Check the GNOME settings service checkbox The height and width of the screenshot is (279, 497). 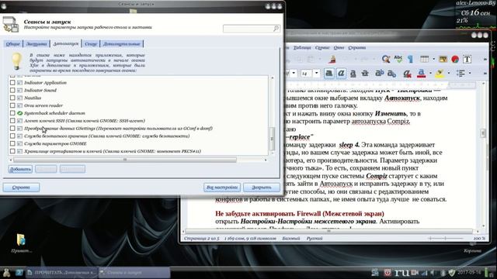12,143
